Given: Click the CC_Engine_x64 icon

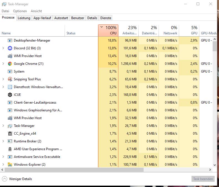Looking at the screenshot, I should coord(10,134).
